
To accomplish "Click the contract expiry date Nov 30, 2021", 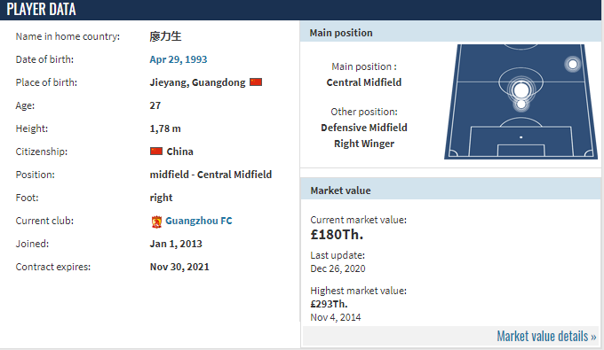I will pyautogui.click(x=179, y=267).
